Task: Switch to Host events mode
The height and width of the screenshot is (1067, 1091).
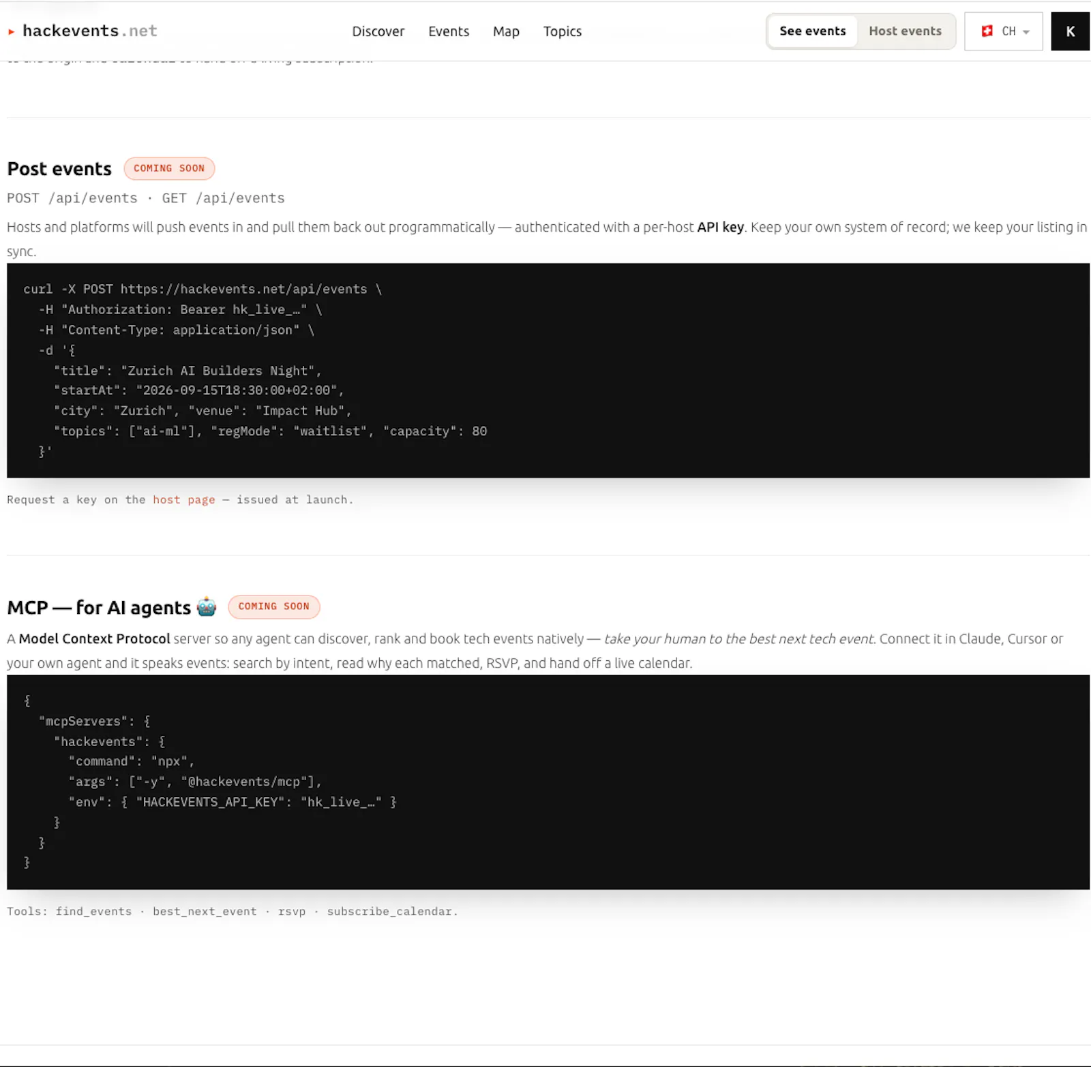Action: [x=905, y=31]
